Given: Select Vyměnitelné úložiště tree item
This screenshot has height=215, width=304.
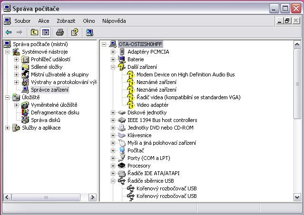Looking at the screenshot, I should tap(54, 105).
